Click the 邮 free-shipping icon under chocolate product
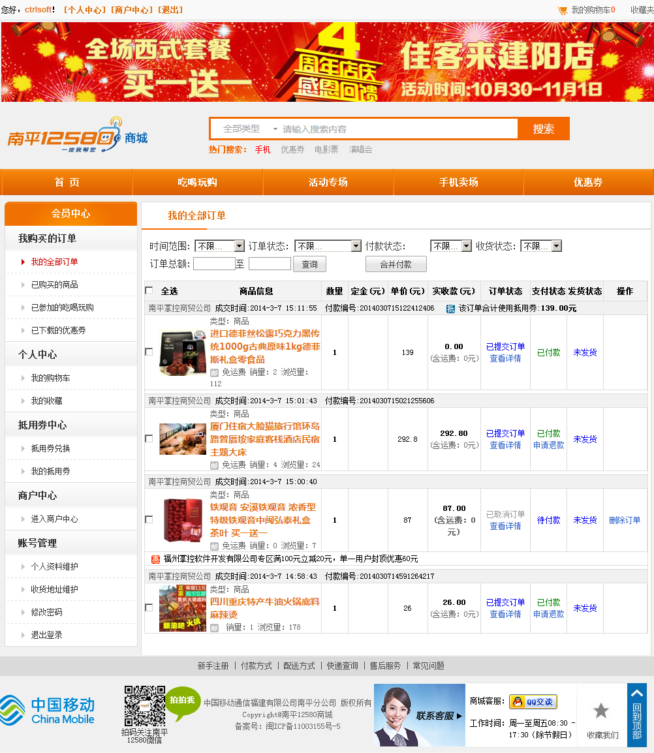Image resolution: width=654 pixels, height=753 pixels. (x=214, y=373)
